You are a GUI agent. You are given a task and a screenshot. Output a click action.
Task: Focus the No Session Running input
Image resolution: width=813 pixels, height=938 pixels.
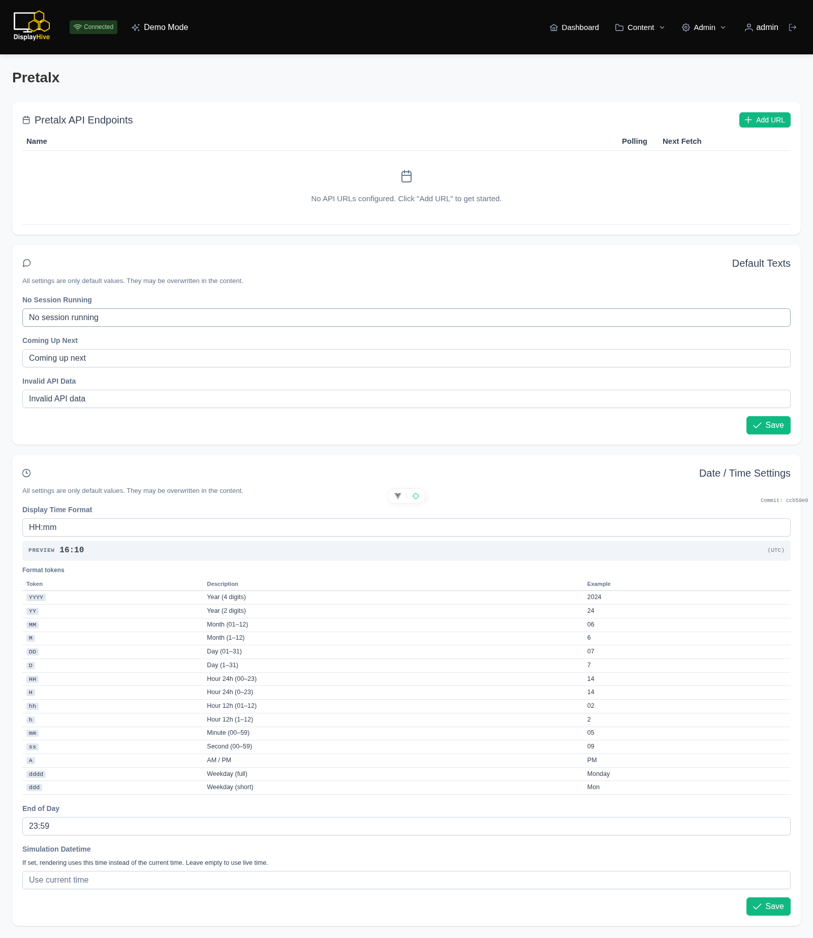click(x=407, y=318)
